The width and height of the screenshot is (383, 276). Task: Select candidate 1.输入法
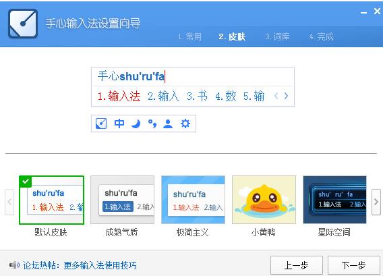119,96
